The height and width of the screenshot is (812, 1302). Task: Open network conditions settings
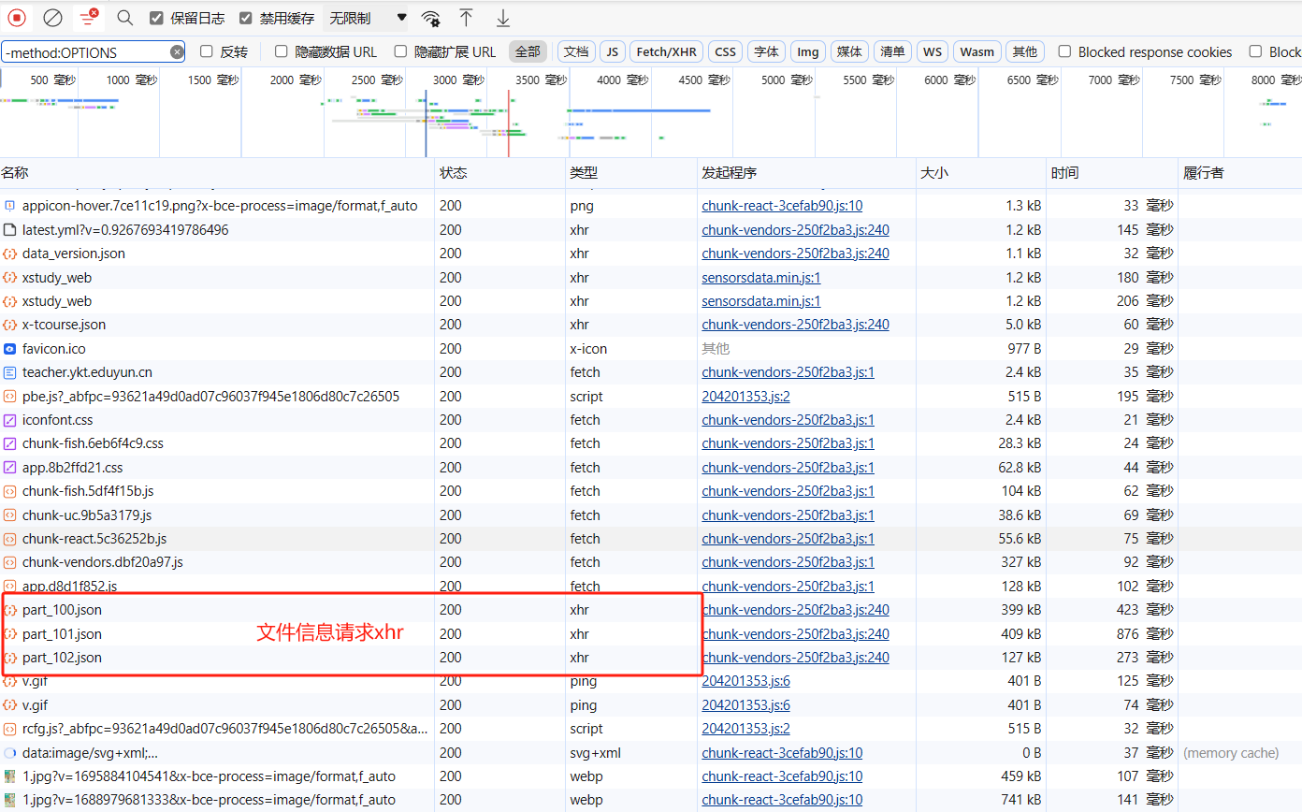(x=430, y=18)
